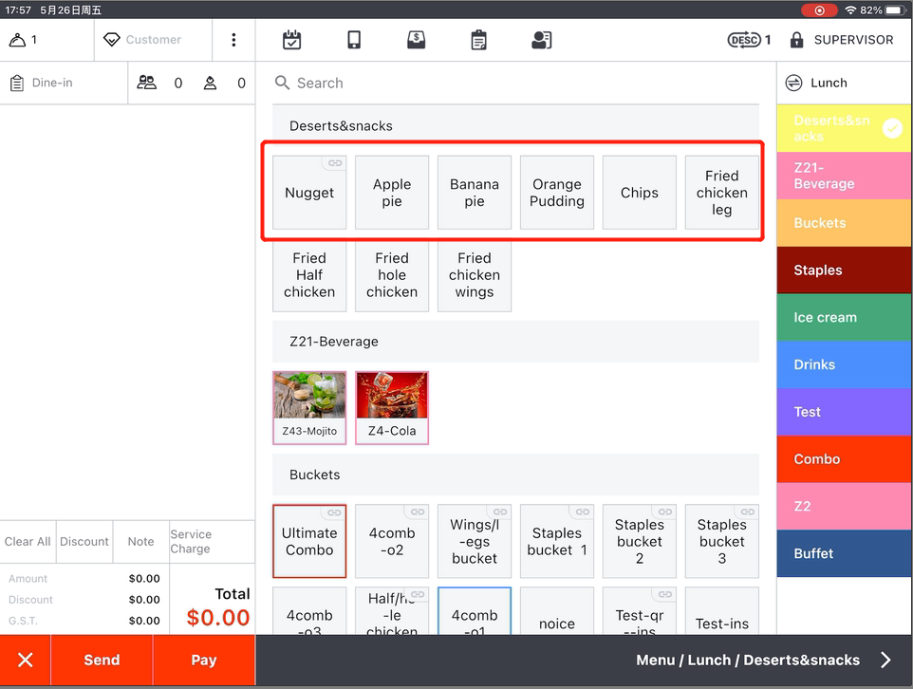The image size is (913, 689).
Task: Open the Customer selector field
Action: [x=152, y=40]
